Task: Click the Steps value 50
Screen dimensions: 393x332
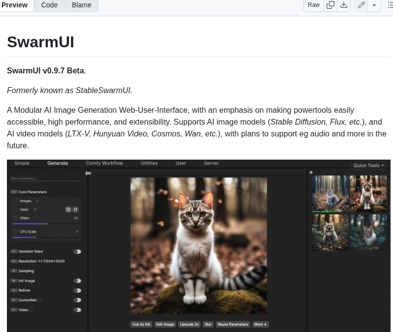Action: point(76,218)
